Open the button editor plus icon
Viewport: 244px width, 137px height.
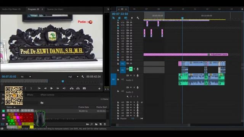pos(99,89)
